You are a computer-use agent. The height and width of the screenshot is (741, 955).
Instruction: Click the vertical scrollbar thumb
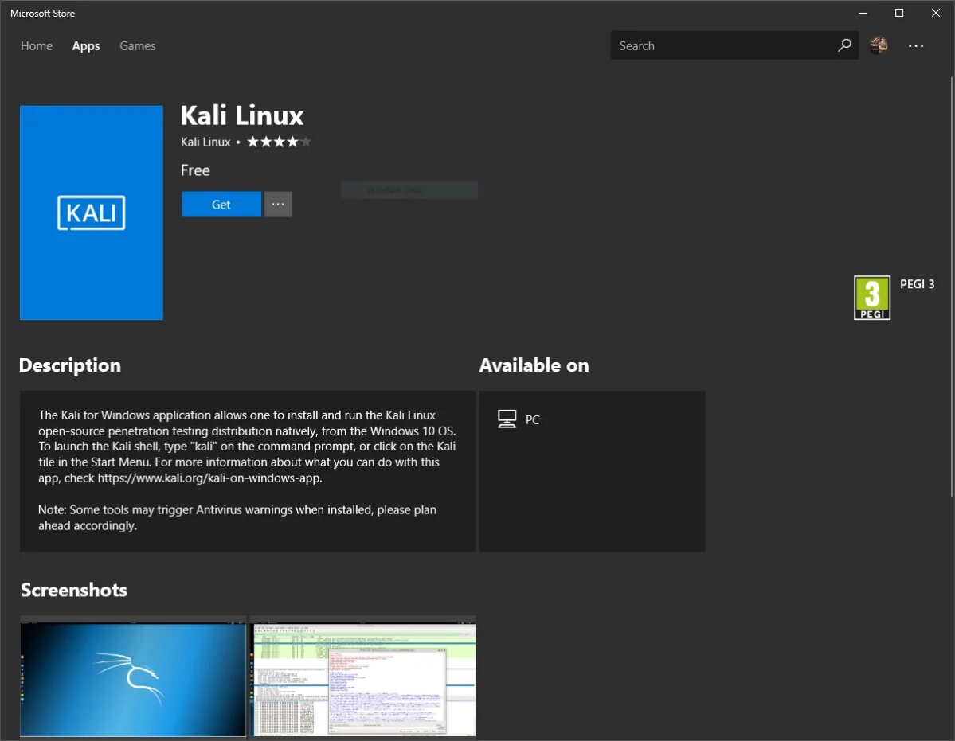pos(951,286)
